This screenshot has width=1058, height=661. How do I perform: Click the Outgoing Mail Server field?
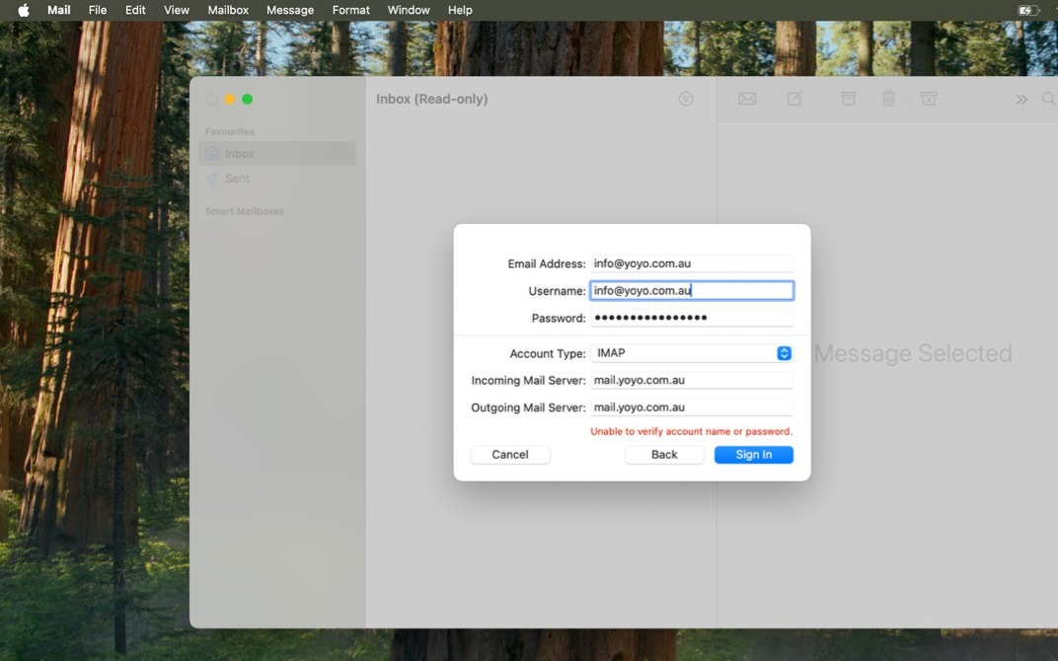pyautogui.click(x=692, y=407)
